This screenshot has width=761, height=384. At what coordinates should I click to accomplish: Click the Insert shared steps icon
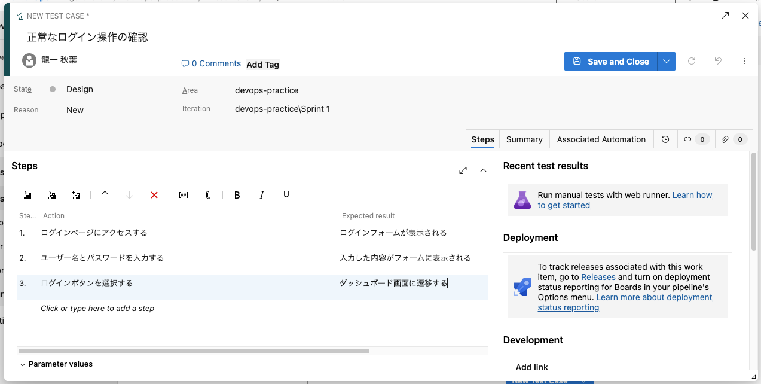tap(52, 195)
